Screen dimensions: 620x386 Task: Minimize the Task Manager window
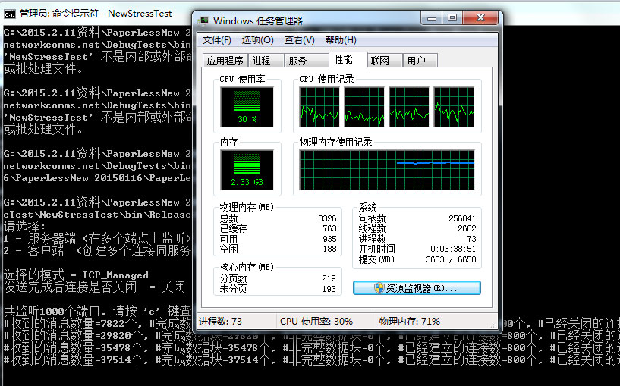pos(431,18)
